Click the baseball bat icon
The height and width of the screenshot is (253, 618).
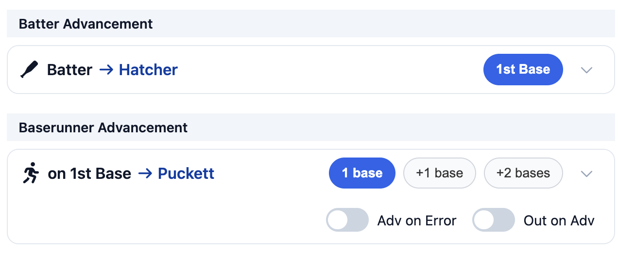click(x=29, y=70)
